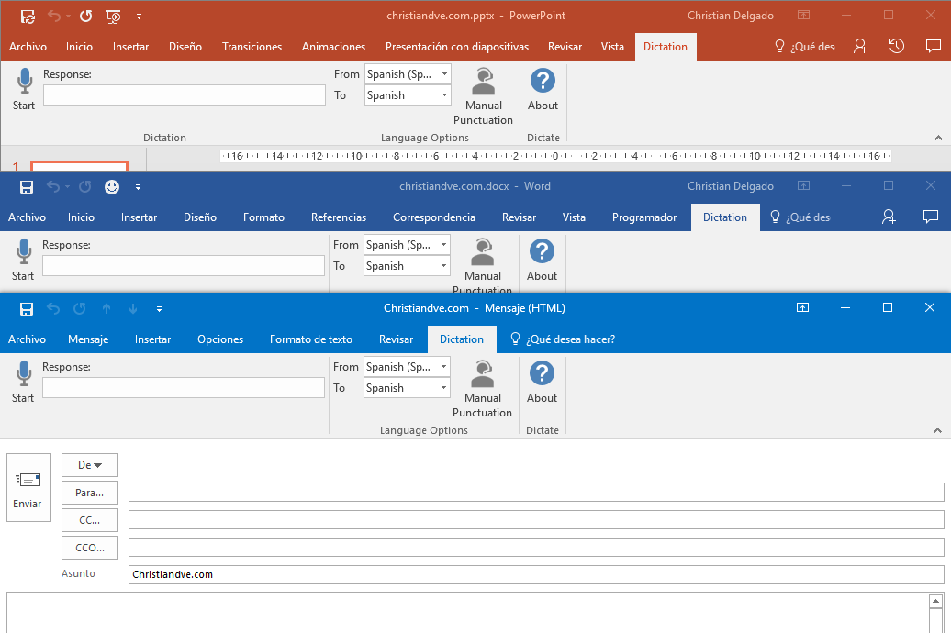Open the comments icon in PowerPoint
951x633 pixels.
933,46
